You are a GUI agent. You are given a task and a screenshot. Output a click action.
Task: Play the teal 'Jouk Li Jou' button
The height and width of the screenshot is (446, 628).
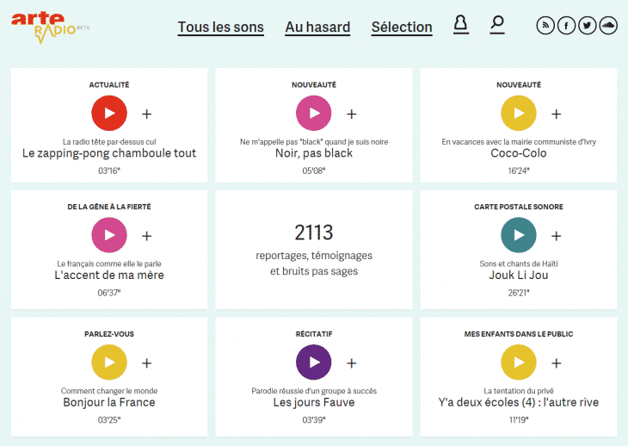point(518,236)
